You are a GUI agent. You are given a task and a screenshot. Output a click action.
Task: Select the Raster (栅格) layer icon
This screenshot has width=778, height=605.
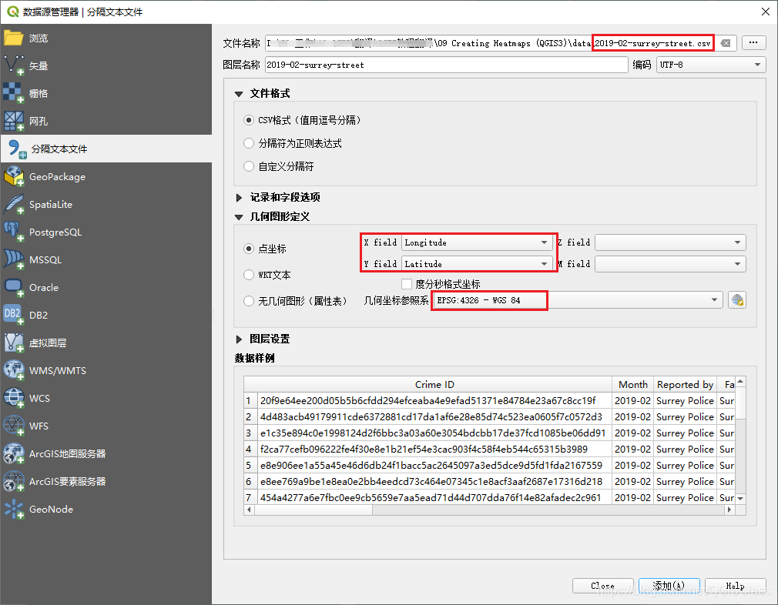[x=13, y=93]
